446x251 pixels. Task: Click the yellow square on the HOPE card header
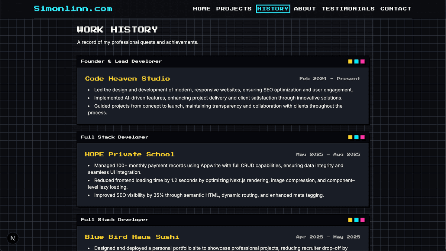point(350,137)
